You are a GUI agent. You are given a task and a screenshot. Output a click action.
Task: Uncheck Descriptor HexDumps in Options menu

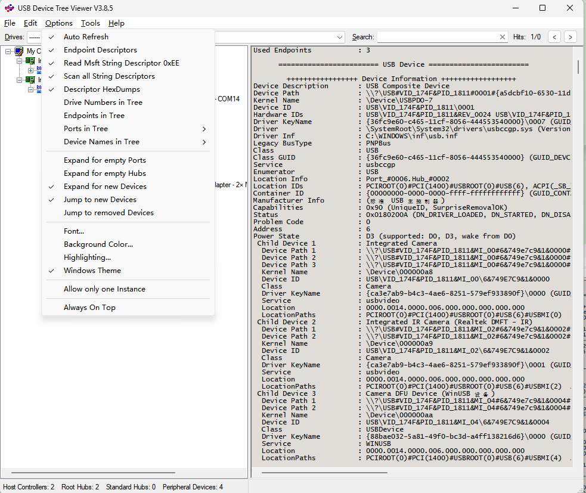click(101, 89)
